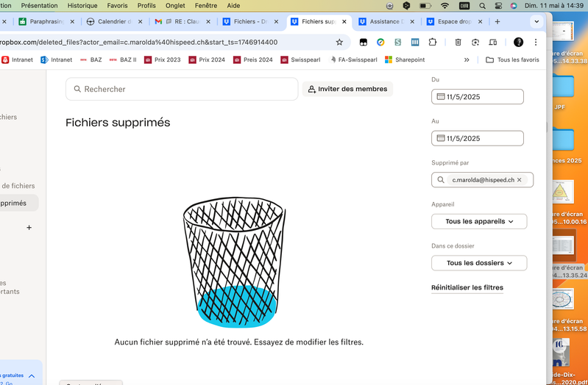Click 'Inviter des membres' button
This screenshot has width=588, height=385.
click(x=347, y=89)
